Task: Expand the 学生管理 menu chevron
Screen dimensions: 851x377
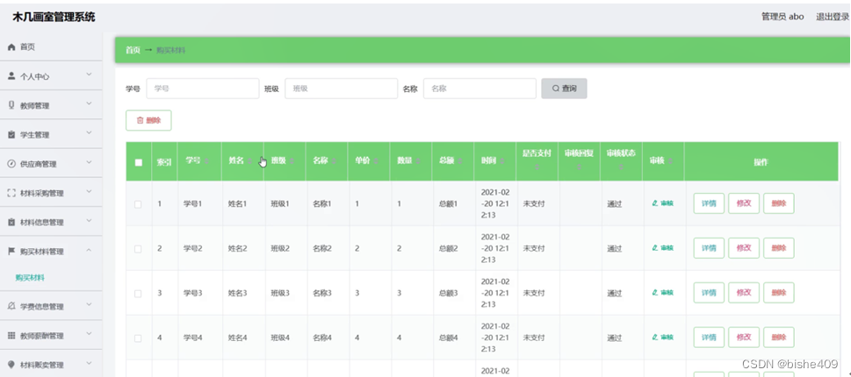Action: click(89, 133)
